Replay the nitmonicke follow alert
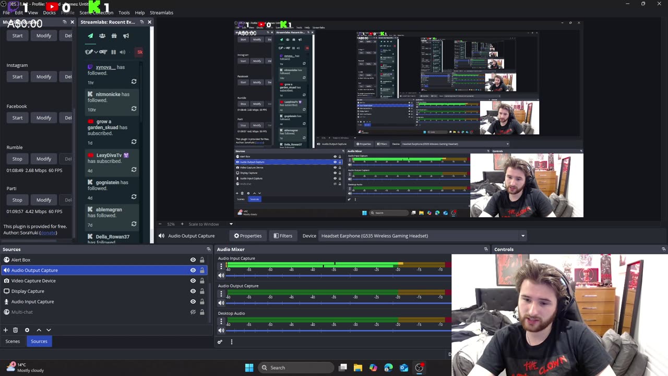This screenshot has height=376, width=668. [x=134, y=109]
